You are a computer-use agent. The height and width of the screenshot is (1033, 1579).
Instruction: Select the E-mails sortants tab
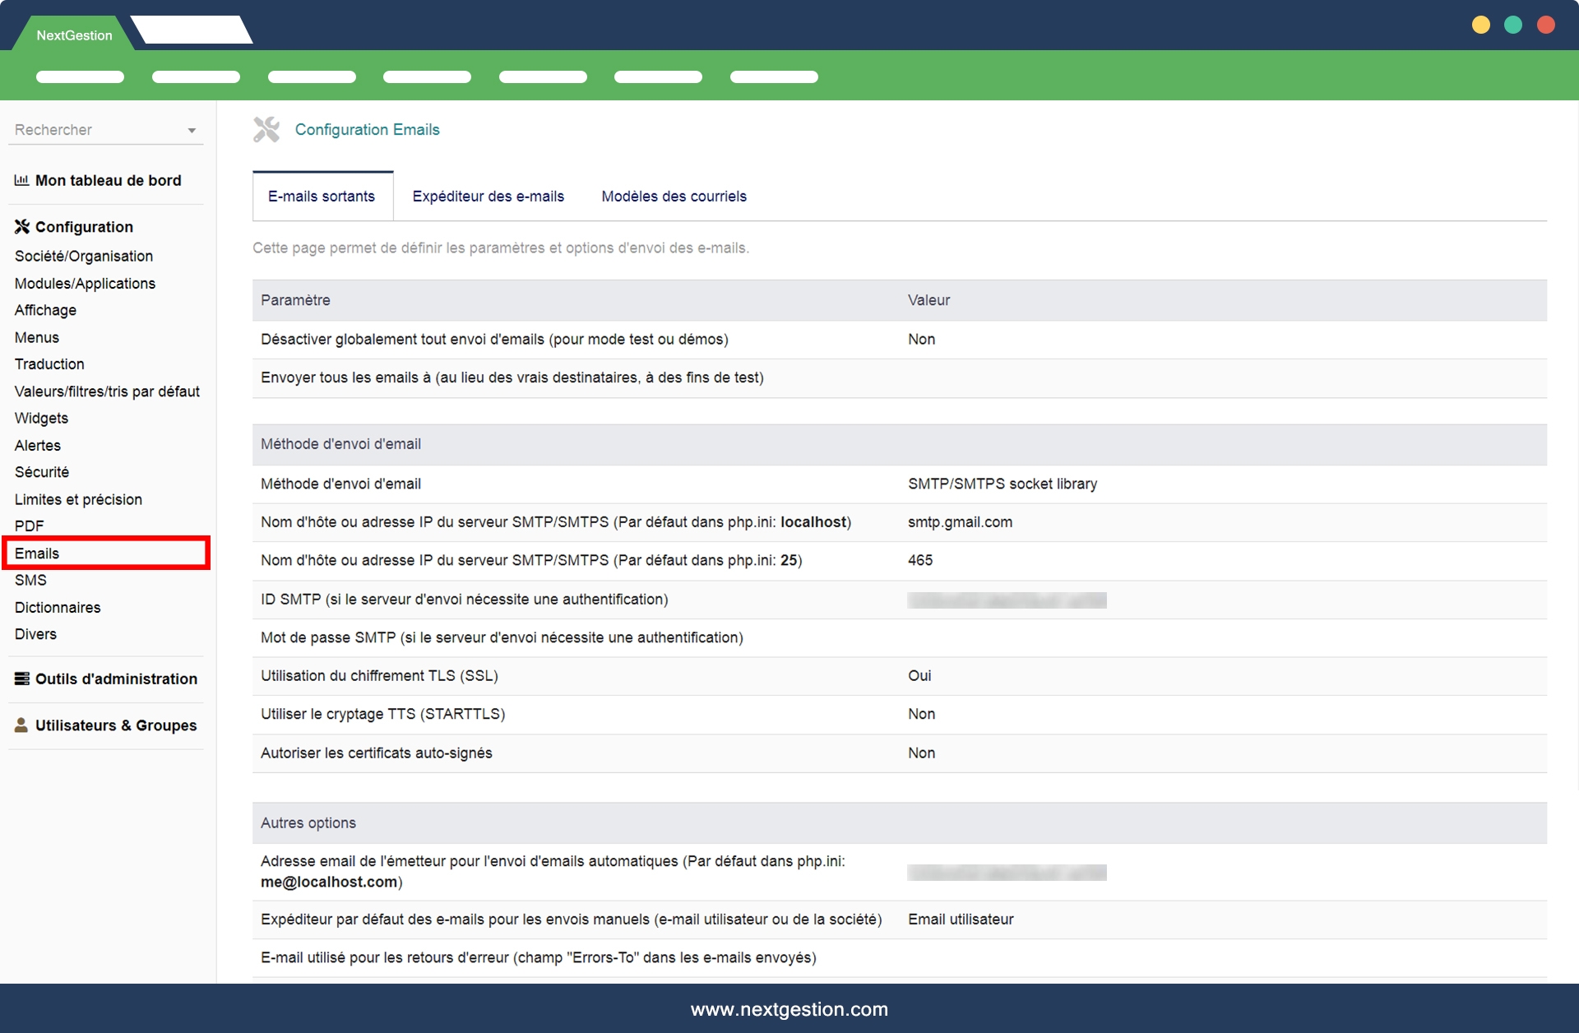[x=322, y=197]
